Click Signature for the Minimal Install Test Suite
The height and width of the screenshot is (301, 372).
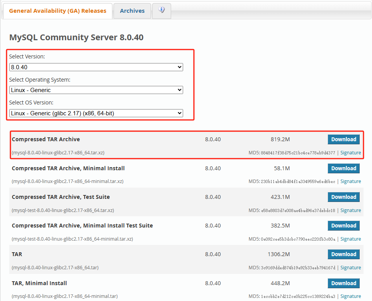350,239
